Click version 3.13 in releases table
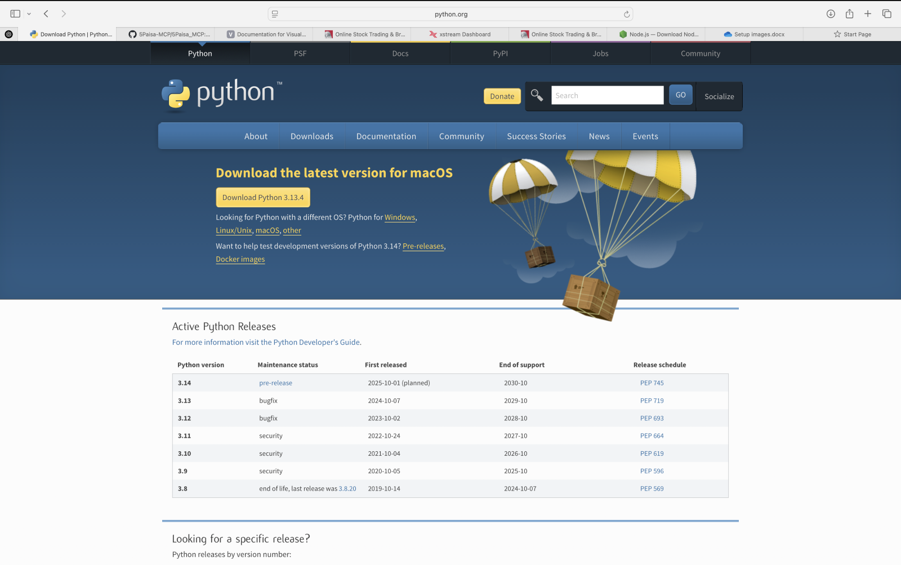Image resolution: width=901 pixels, height=565 pixels. point(184,401)
